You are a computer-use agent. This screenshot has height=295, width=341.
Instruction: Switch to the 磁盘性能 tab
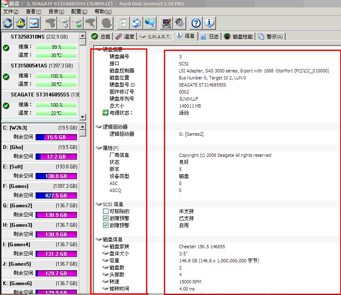pyautogui.click(x=238, y=36)
